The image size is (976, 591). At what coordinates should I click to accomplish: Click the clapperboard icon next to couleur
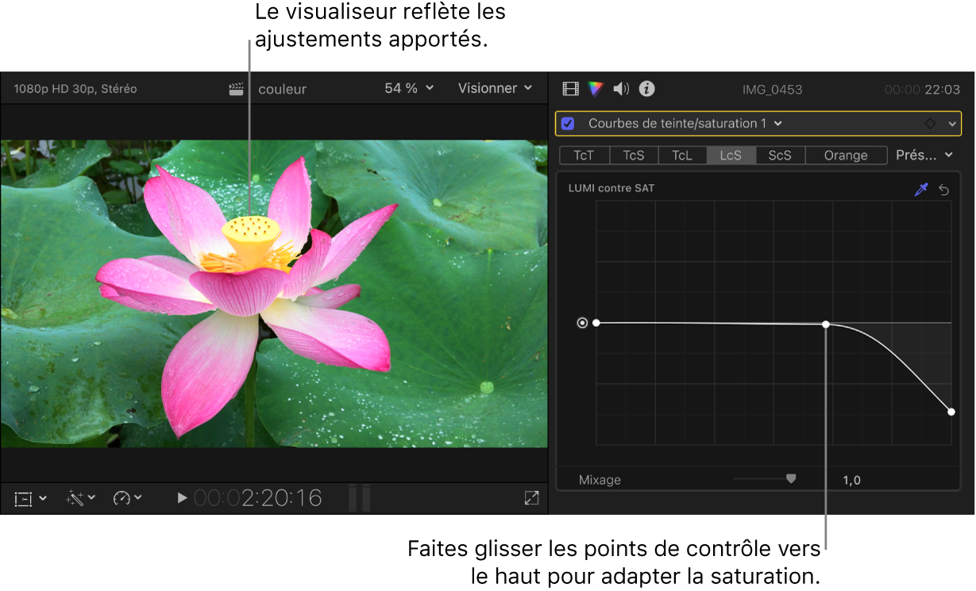(x=236, y=89)
